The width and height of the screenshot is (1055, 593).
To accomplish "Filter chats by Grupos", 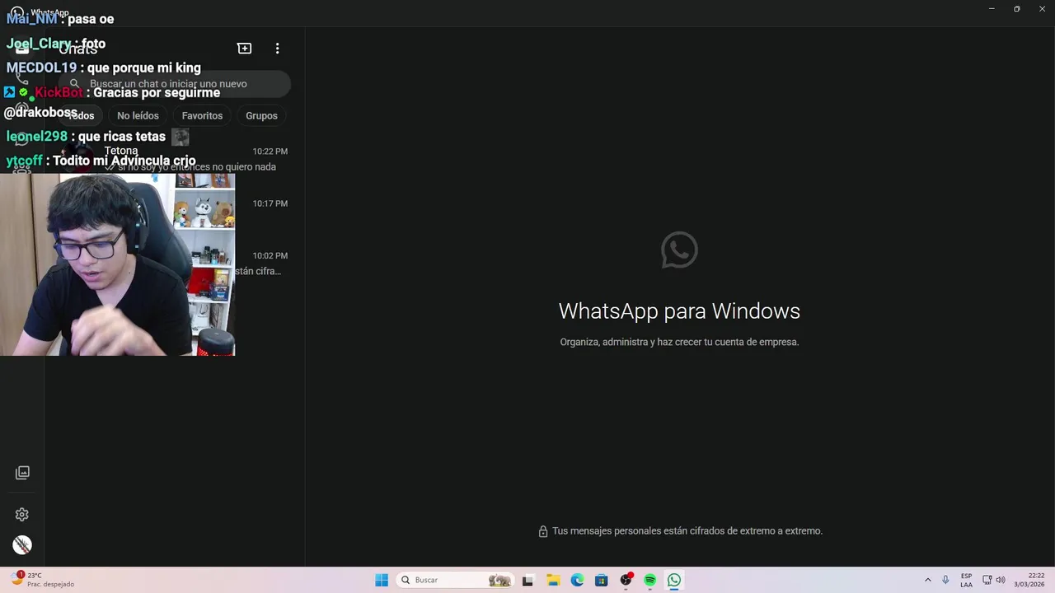I will (x=261, y=115).
